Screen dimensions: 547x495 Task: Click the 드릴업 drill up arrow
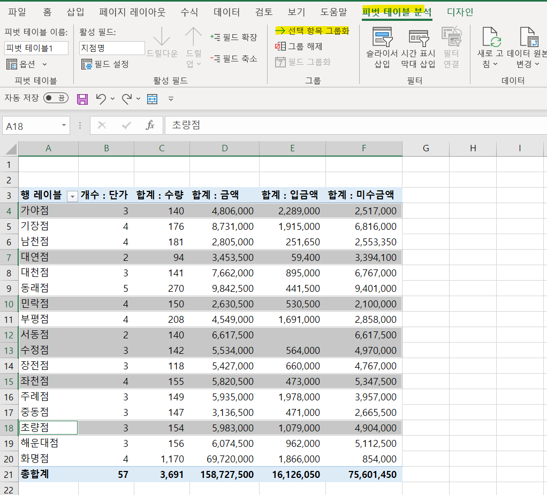click(193, 36)
